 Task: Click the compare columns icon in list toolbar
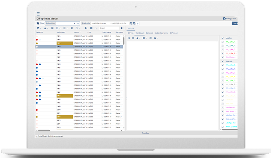(52, 28)
